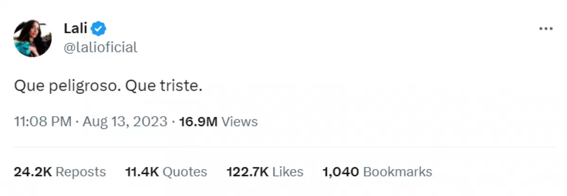This screenshot has height=196, width=567.
Task: Click the 11:08 PM timestamp
Action: [43, 122]
